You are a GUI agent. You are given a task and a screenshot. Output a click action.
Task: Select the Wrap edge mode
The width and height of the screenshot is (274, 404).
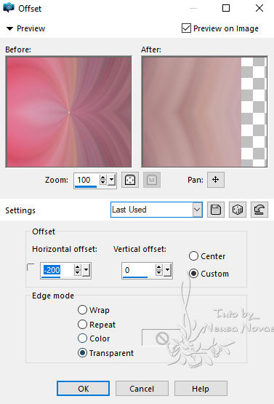[x=82, y=309]
